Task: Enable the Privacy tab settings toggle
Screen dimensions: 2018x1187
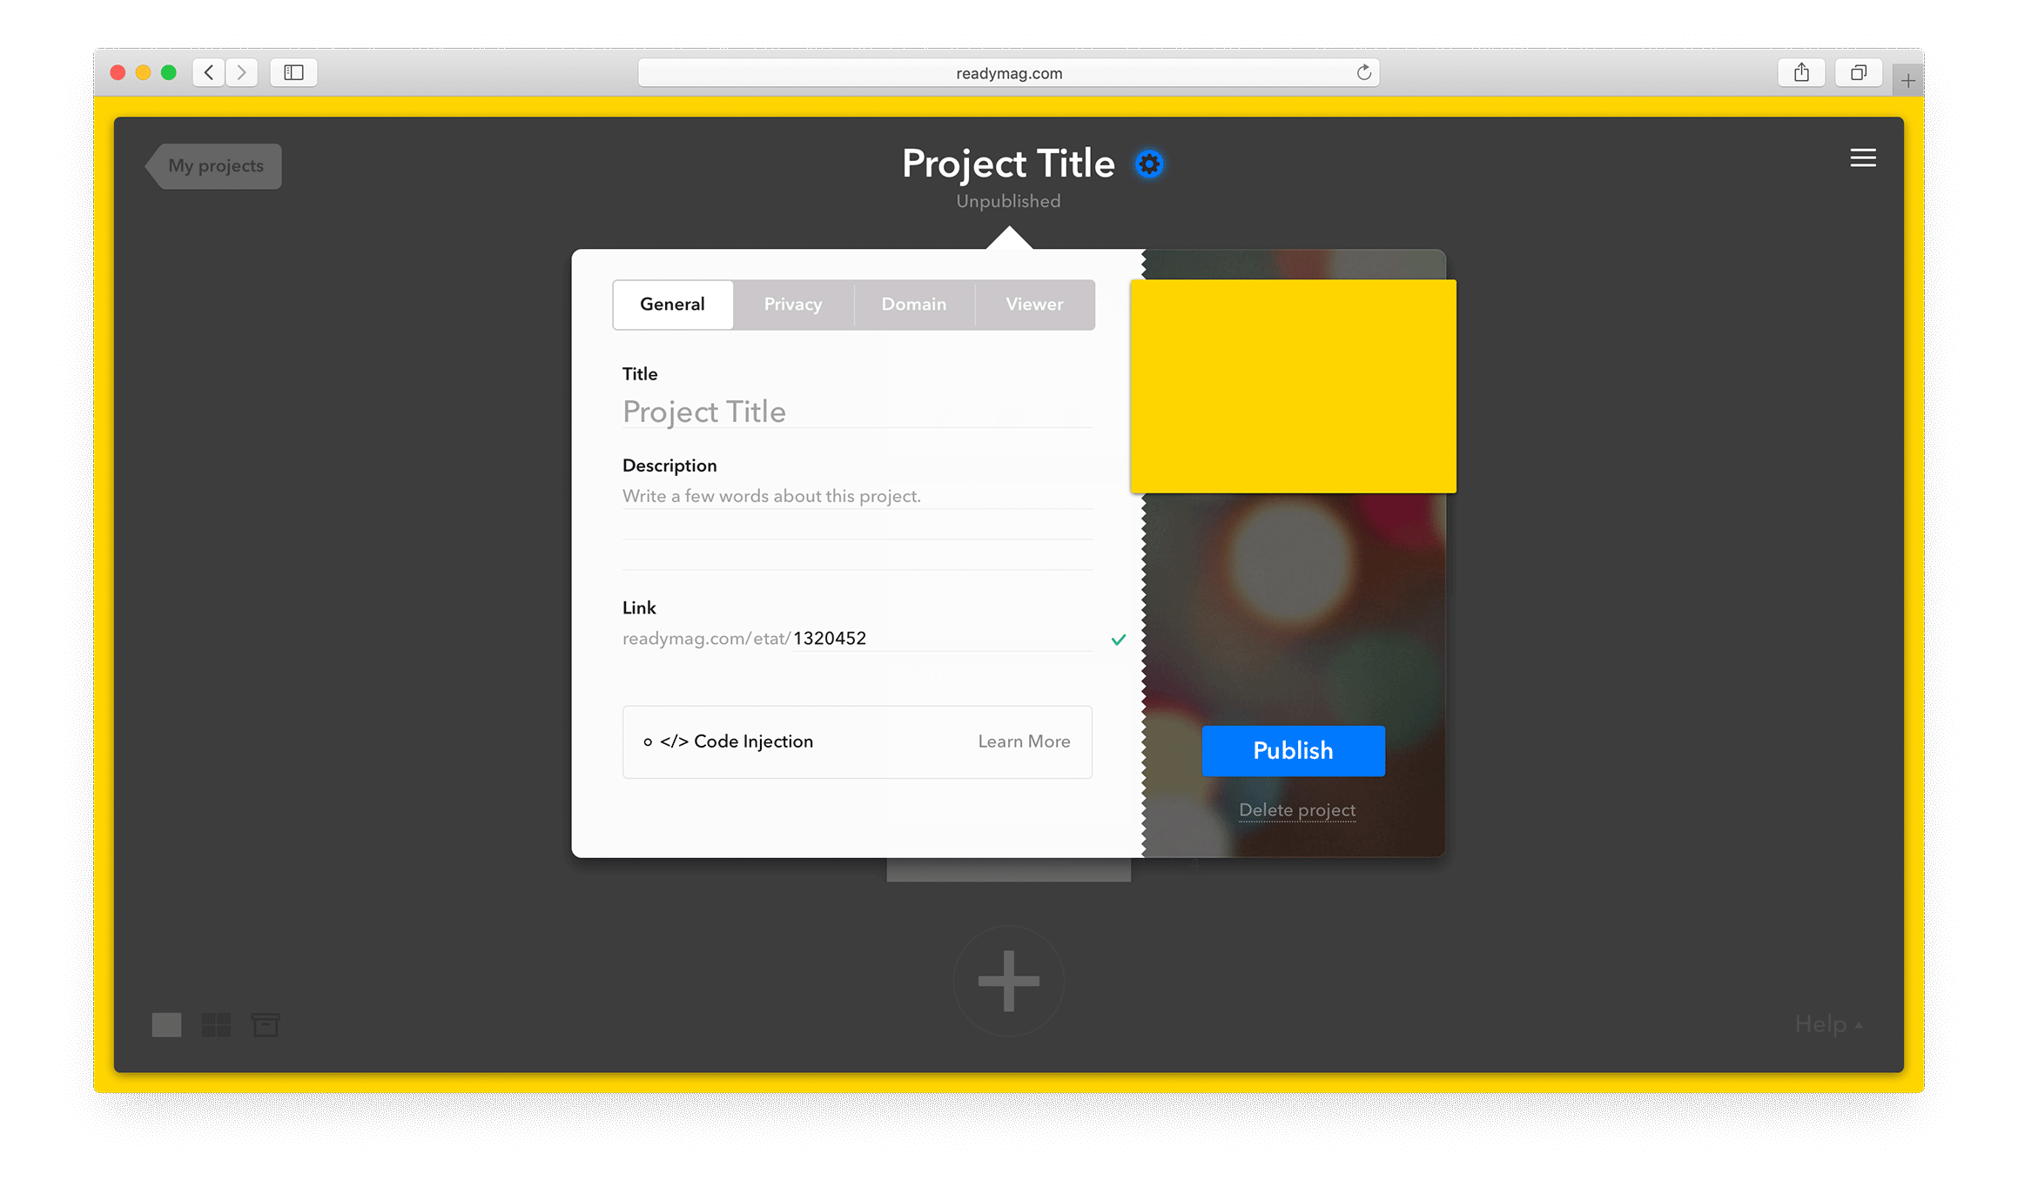Action: click(791, 302)
